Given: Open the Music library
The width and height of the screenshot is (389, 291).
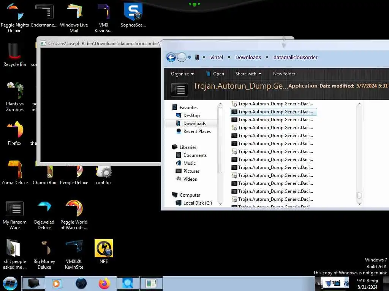Looking at the screenshot, I should 189,163.
